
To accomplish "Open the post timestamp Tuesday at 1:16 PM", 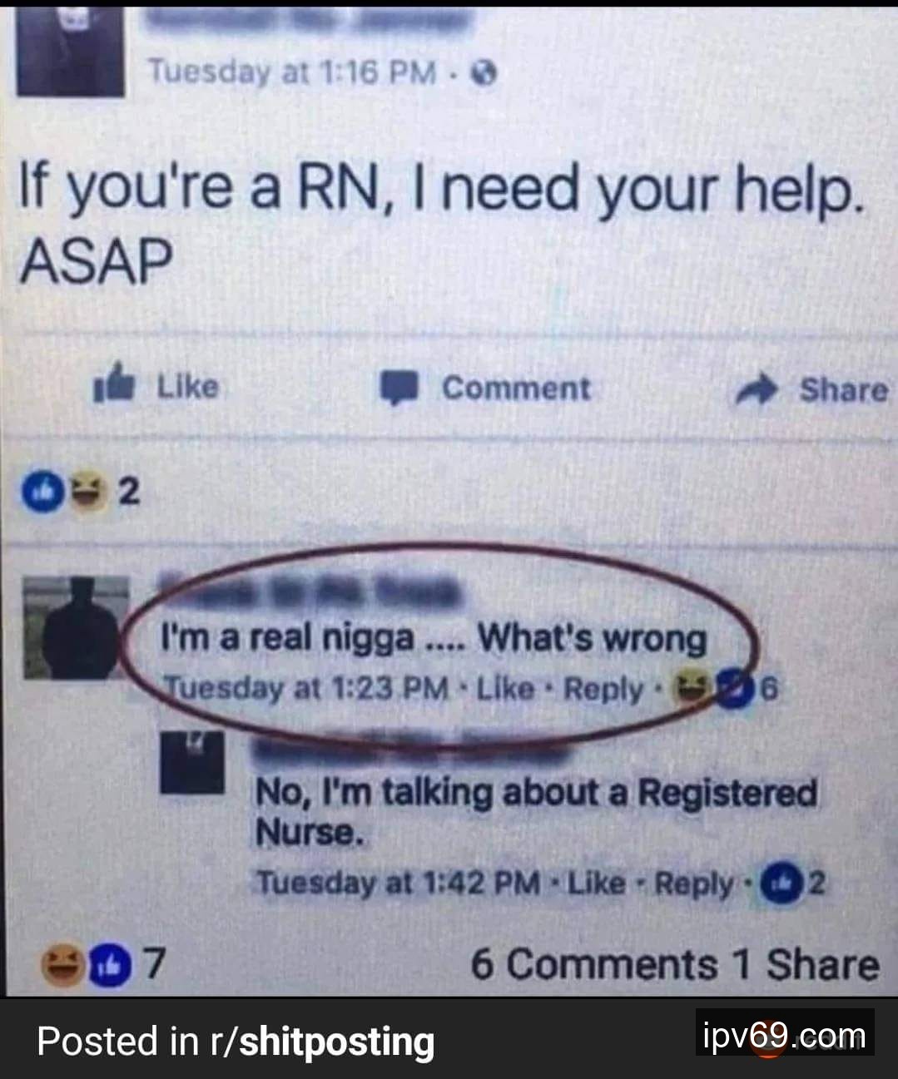I will [x=292, y=73].
